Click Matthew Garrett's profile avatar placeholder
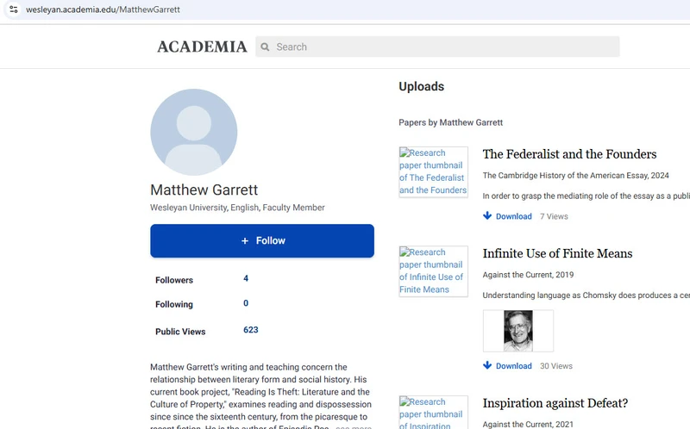 (193, 133)
